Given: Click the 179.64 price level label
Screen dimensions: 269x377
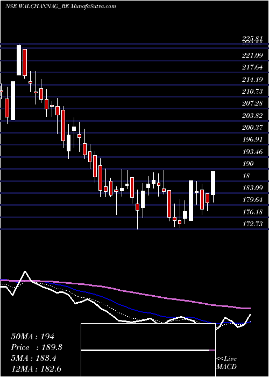Looking at the screenshot, I should click(x=252, y=200).
